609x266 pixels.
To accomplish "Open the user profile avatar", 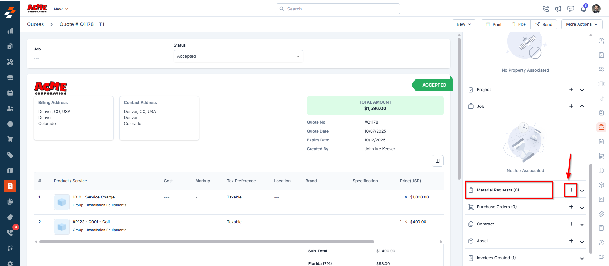I will (x=596, y=9).
